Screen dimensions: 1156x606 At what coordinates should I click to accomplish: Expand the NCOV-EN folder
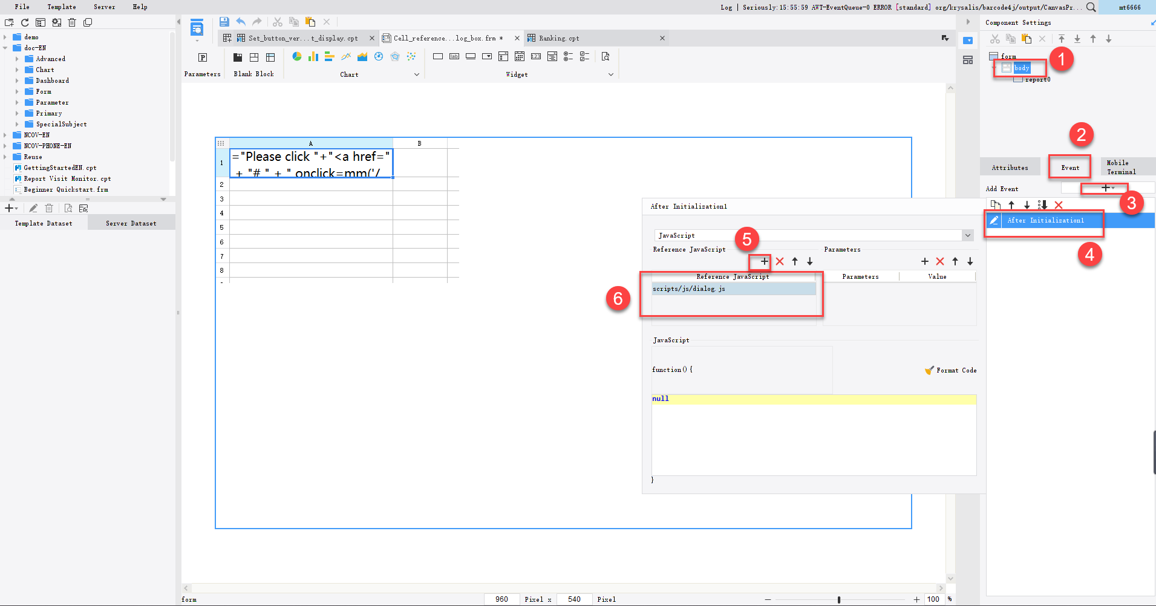pyautogui.click(x=5, y=135)
